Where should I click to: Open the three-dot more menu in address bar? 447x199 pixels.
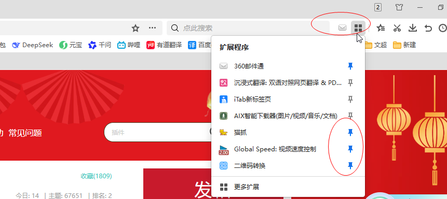[x=153, y=28]
